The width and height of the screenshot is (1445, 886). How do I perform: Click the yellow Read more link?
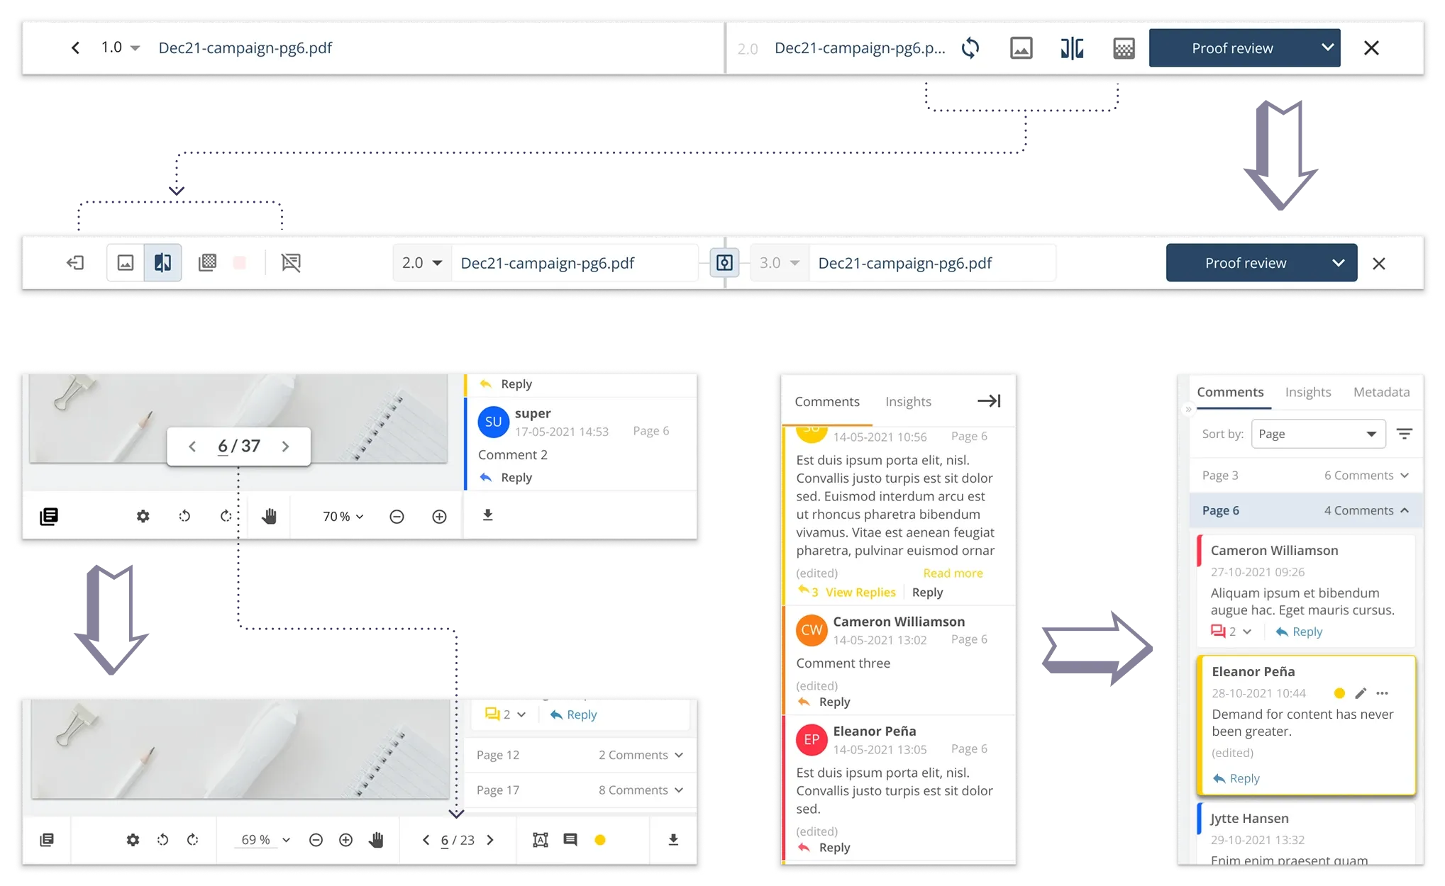pos(953,573)
